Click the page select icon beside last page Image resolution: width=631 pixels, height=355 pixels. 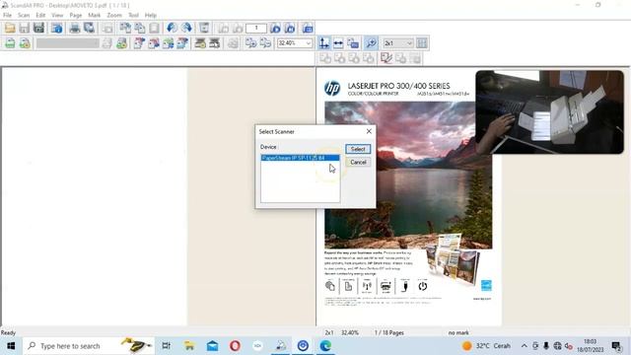tap(308, 28)
